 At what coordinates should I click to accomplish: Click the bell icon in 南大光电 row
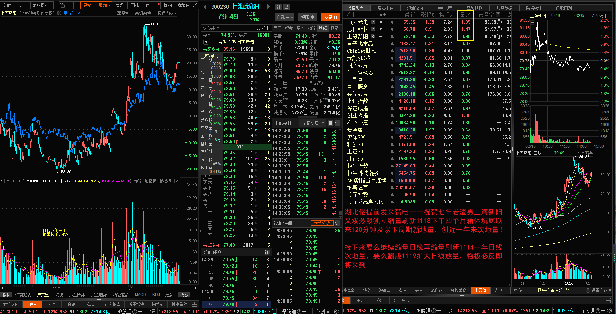392,22
